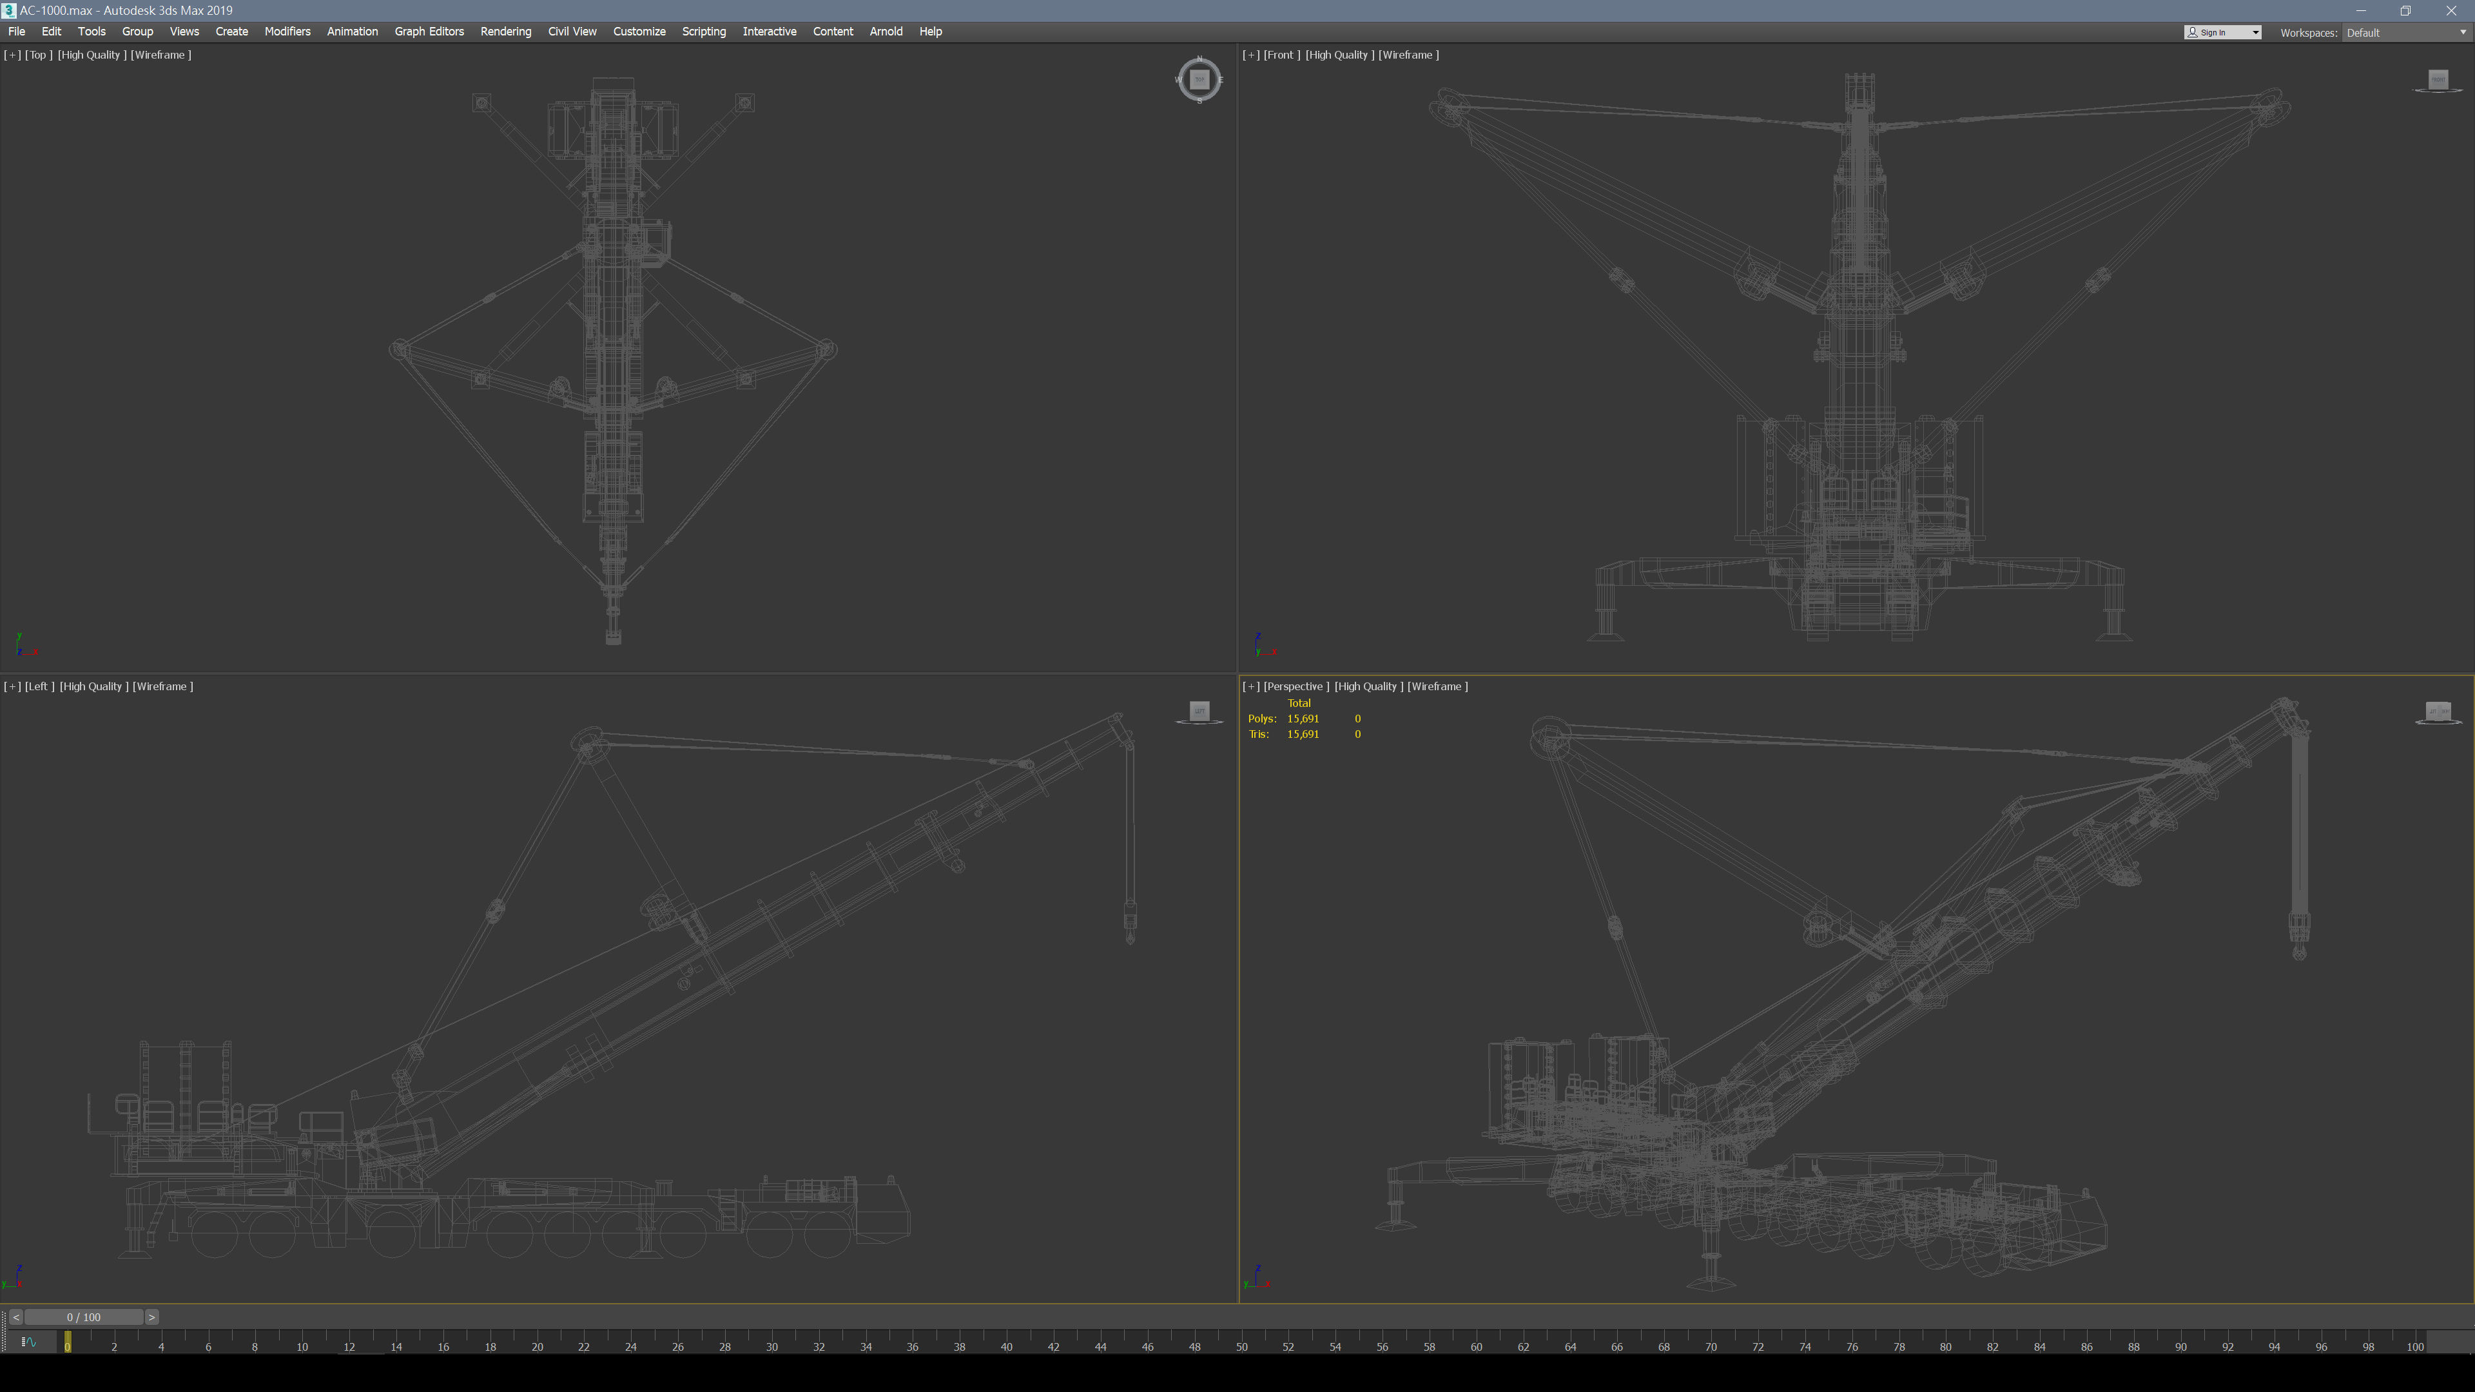Screen dimensions: 2475x1392
Task: Jump to frame 50 on the timeline
Action: pyautogui.click(x=1241, y=1346)
